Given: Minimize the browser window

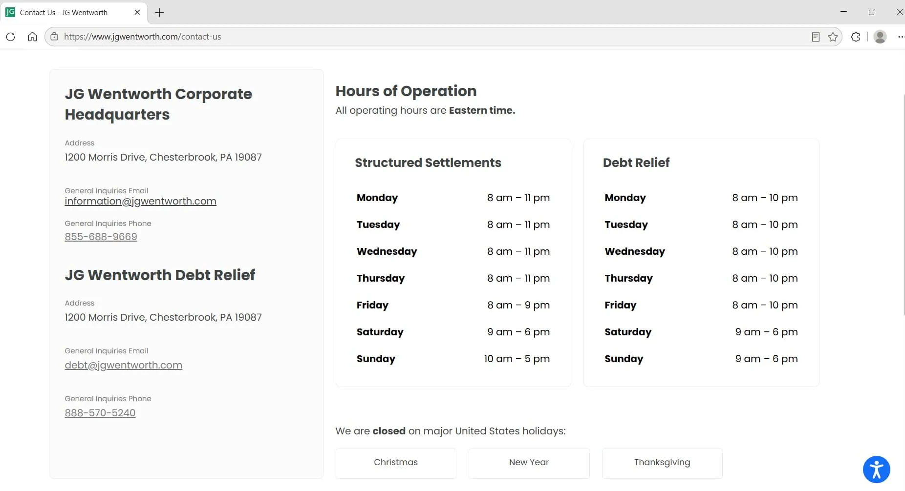Looking at the screenshot, I should click(x=843, y=12).
